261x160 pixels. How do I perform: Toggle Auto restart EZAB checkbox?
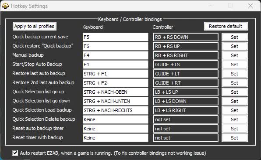15,153
